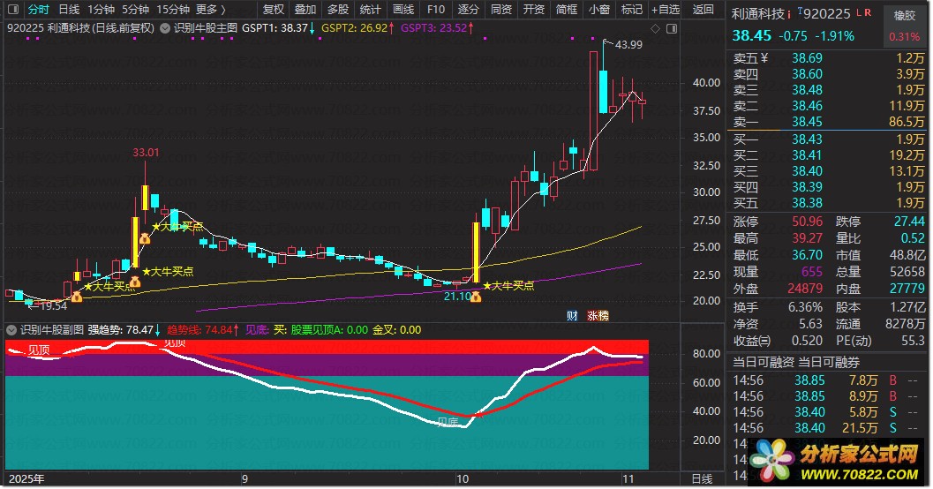The image size is (933, 489).
Task: Click the info icon beside 利通科技
Action: point(789,14)
